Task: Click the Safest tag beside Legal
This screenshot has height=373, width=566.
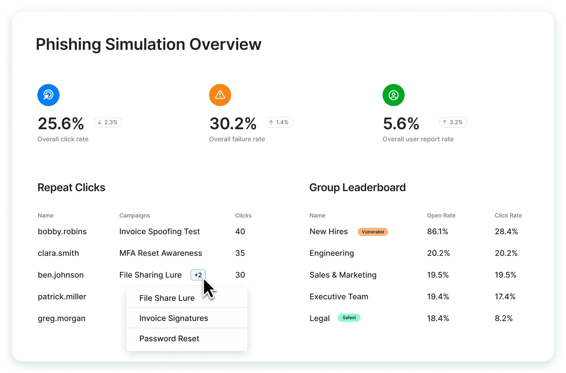Action: (349, 317)
